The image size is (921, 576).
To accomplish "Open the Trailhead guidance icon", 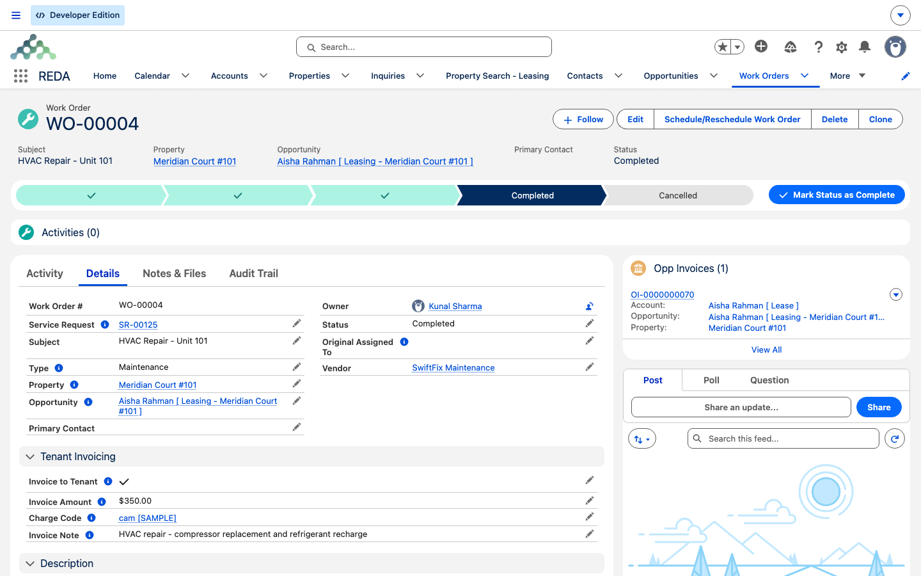I will tap(791, 47).
